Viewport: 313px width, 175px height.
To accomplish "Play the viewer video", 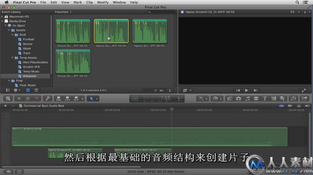I will point(246,90).
